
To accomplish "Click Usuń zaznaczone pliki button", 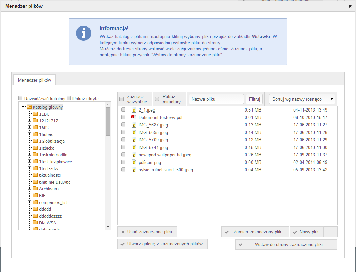I will click(x=147, y=232).
